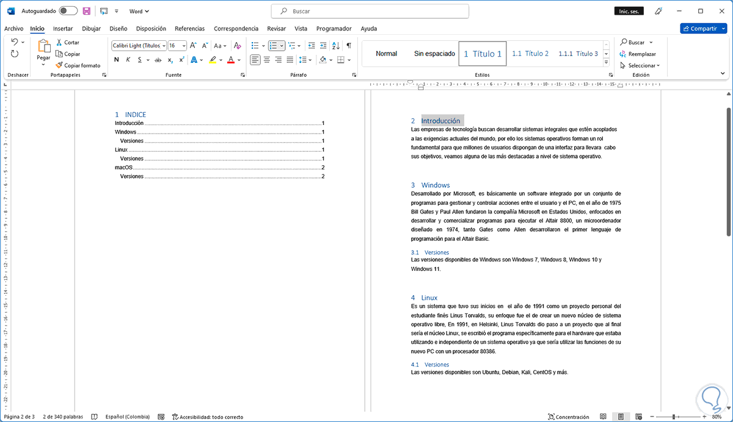The image size is (733, 422).
Task: Apply the red font color
Action: click(x=231, y=60)
